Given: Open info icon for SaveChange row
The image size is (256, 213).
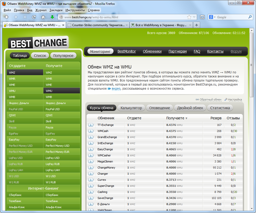Looking at the screenshot, I should tap(91, 198).
